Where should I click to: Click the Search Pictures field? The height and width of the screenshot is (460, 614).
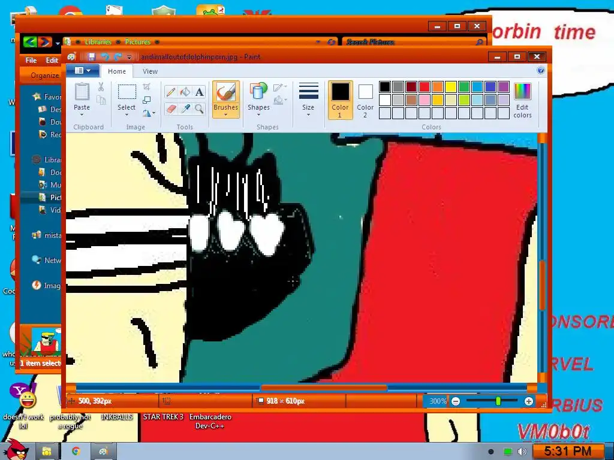coord(414,42)
